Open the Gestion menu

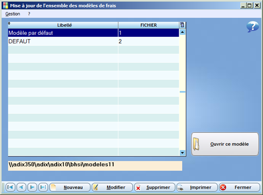[x=13, y=14]
